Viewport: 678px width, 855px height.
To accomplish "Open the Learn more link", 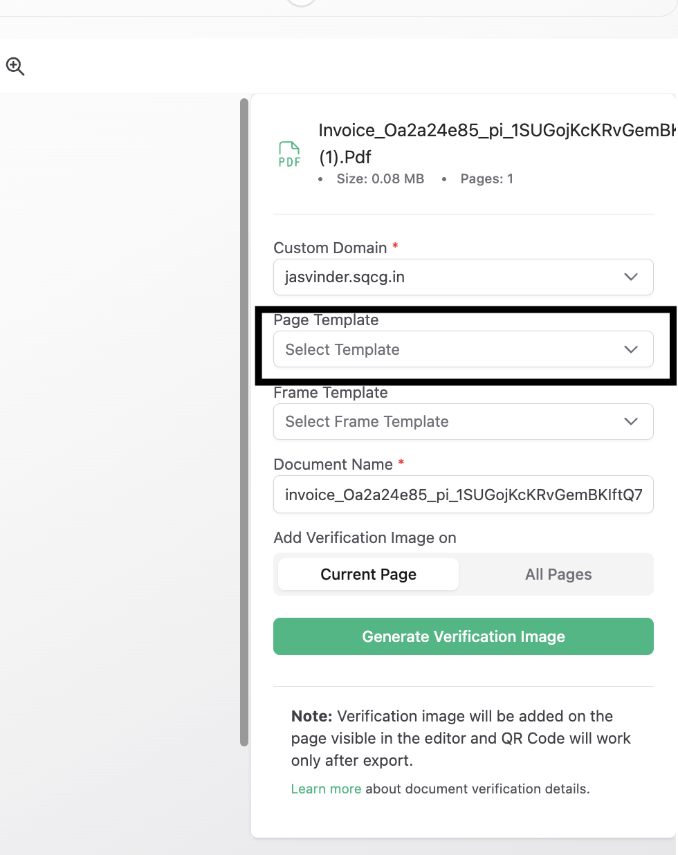I will pos(326,789).
